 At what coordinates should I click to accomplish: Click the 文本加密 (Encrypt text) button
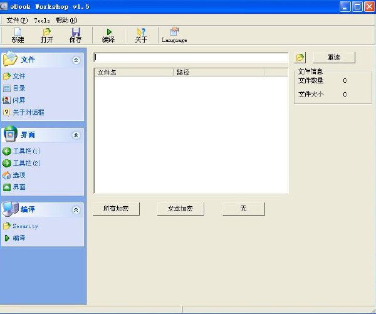tap(180, 209)
